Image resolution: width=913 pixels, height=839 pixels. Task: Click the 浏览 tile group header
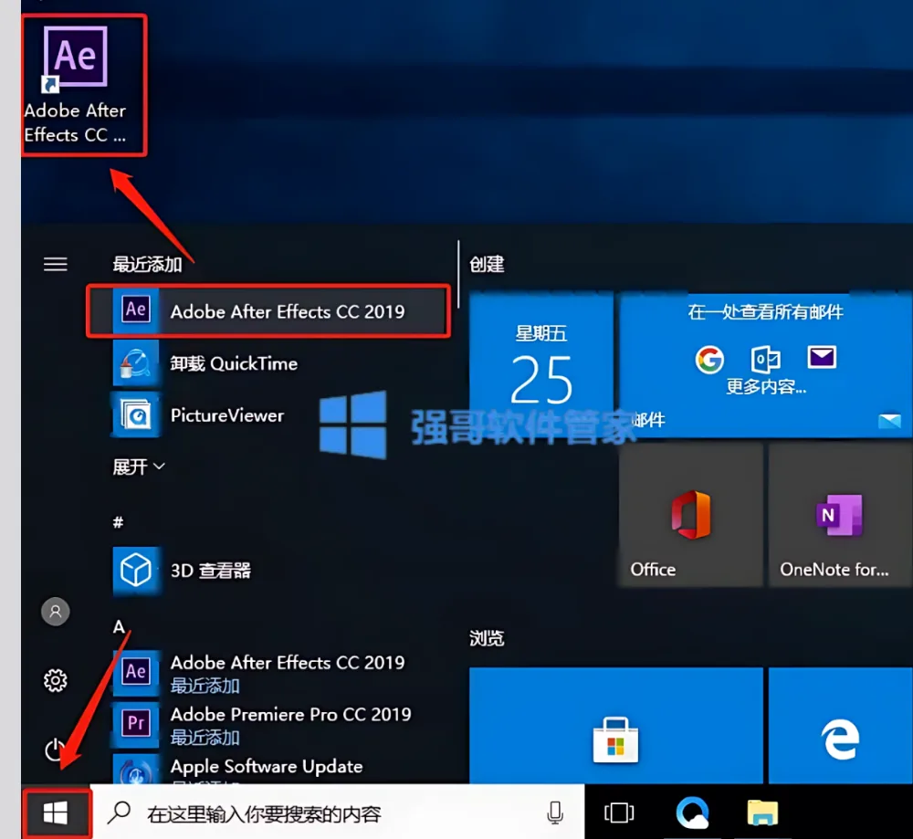point(487,639)
